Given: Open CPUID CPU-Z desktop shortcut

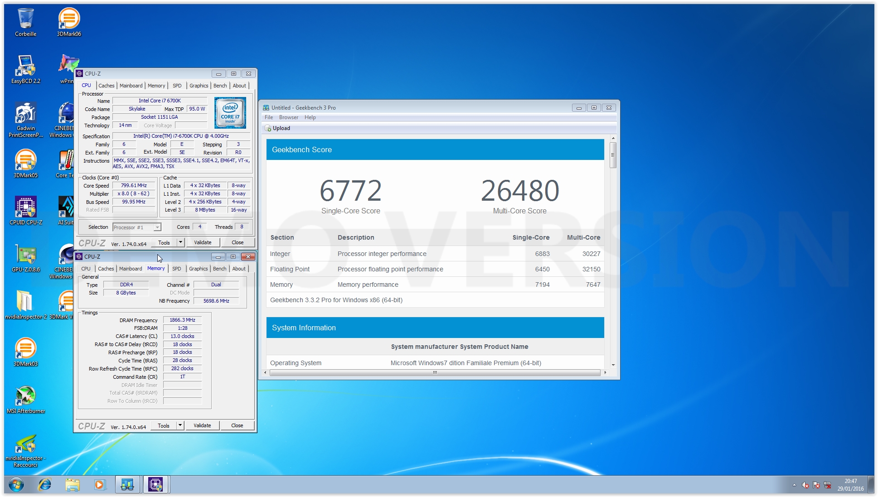Looking at the screenshot, I should click(26, 211).
